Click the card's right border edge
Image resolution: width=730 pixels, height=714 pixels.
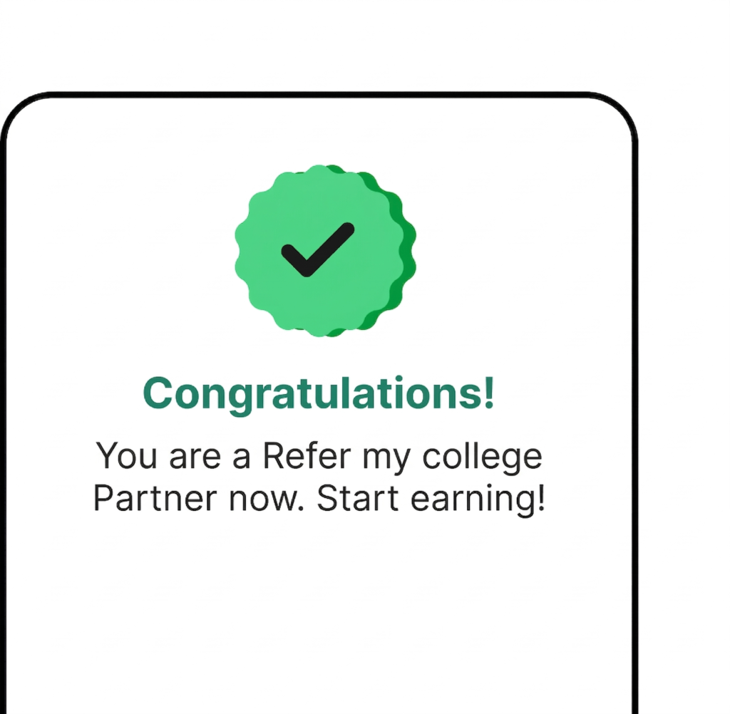[633, 428]
